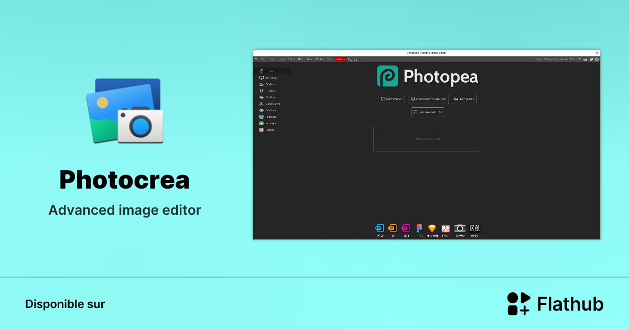Click the red Account menu item
This screenshot has width=629, height=330.
341,59
